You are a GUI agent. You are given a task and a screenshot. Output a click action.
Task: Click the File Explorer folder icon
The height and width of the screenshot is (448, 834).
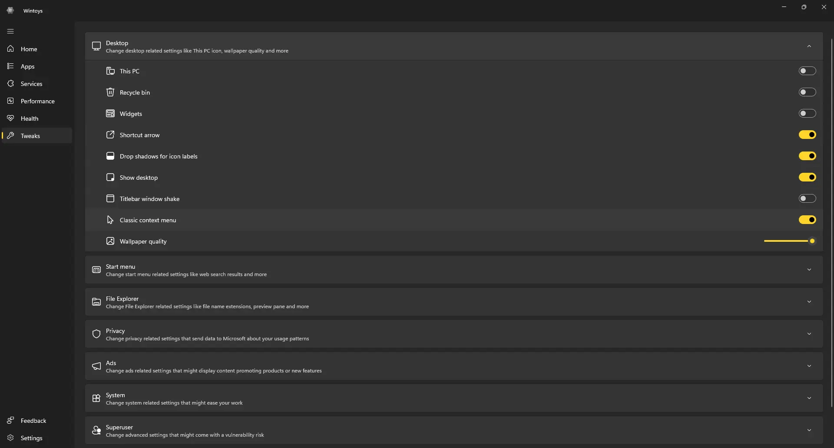[x=96, y=302]
